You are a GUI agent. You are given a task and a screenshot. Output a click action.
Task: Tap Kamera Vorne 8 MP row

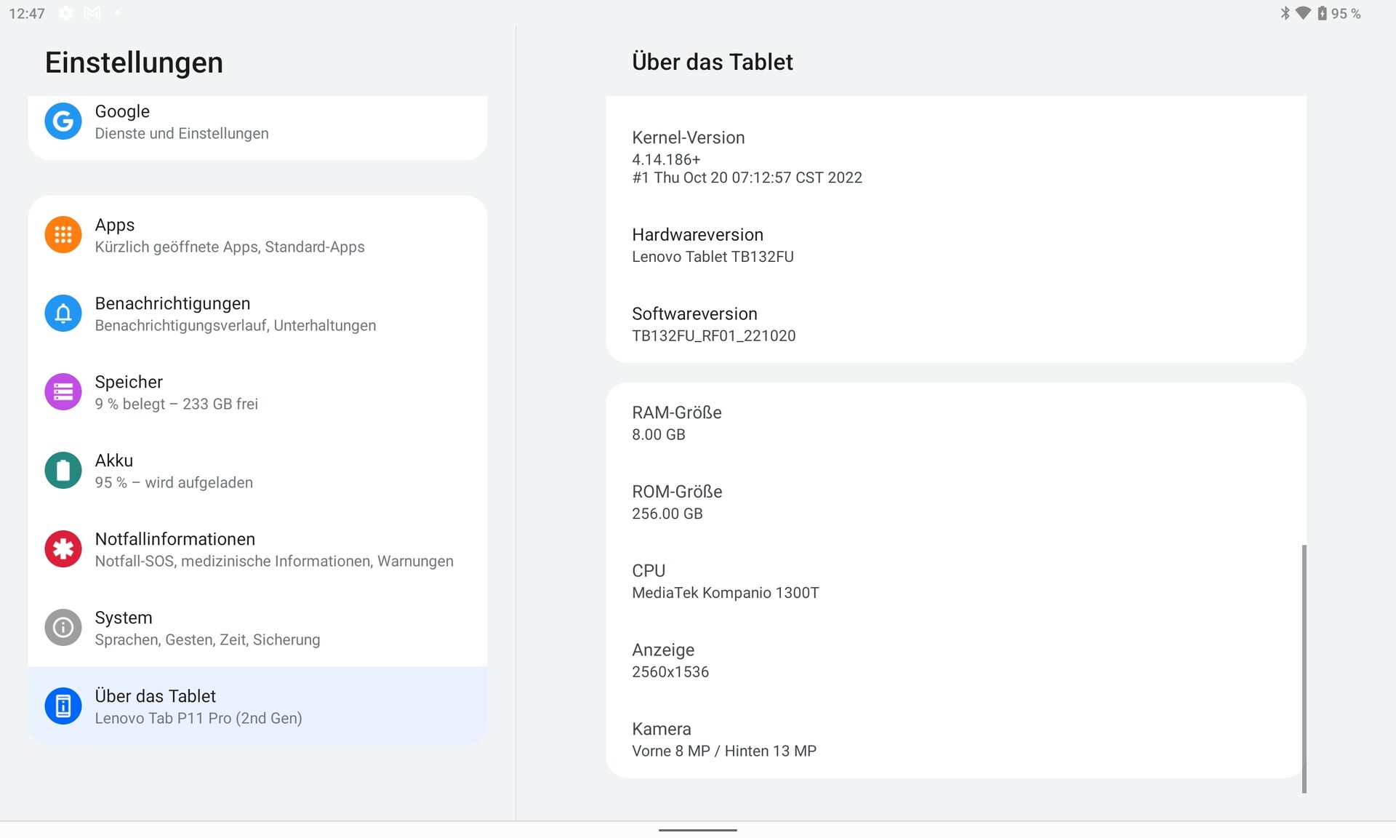(955, 739)
